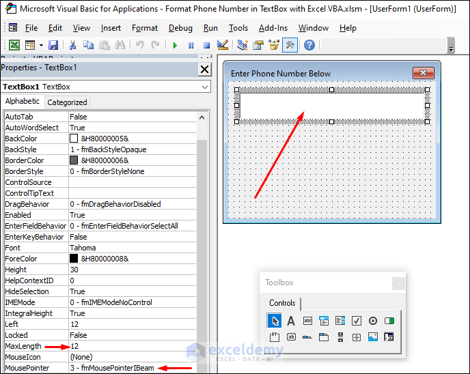This screenshot has height=374, width=470.
Task: Pick the Image tool in the Toolbox
Action: (x=373, y=337)
